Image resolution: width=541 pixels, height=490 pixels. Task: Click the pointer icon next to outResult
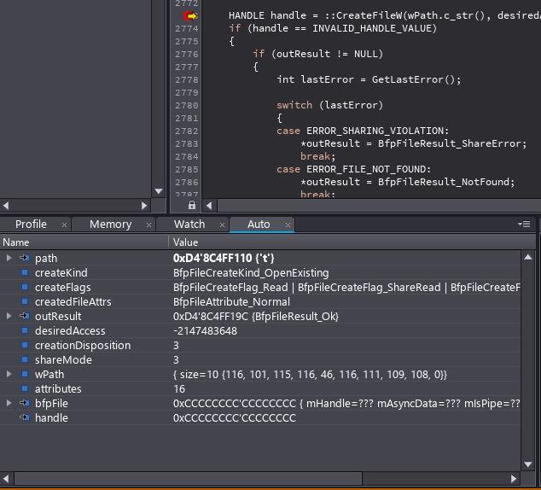[x=25, y=316]
